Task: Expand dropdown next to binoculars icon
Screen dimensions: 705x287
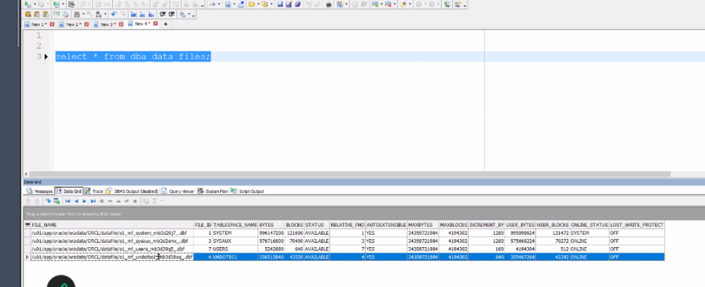Action: click(x=83, y=14)
